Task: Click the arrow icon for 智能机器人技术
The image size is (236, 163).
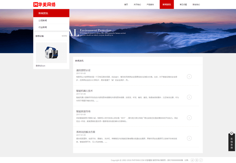Action: [x=189, y=97]
